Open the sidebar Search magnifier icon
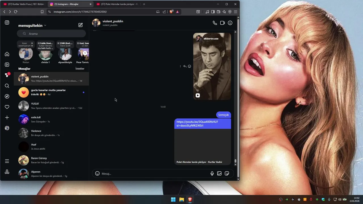 pyautogui.click(x=7, y=86)
